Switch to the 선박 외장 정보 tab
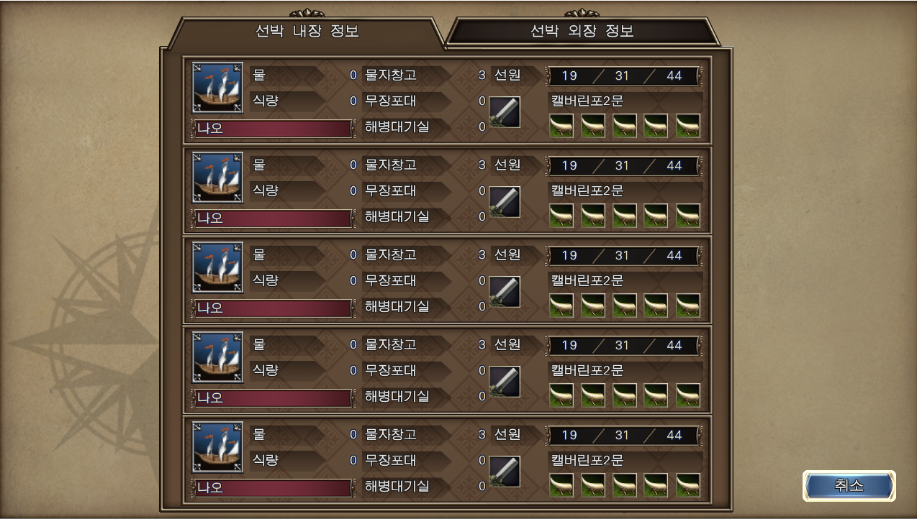 582,32
